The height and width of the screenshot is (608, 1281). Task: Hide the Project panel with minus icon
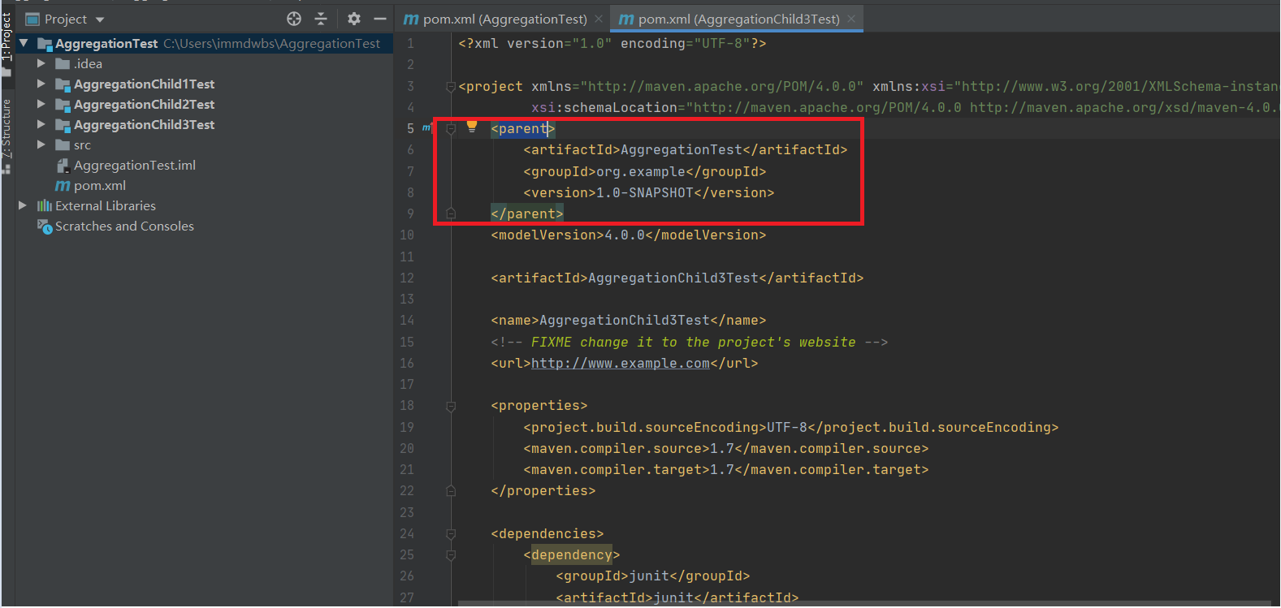(379, 19)
